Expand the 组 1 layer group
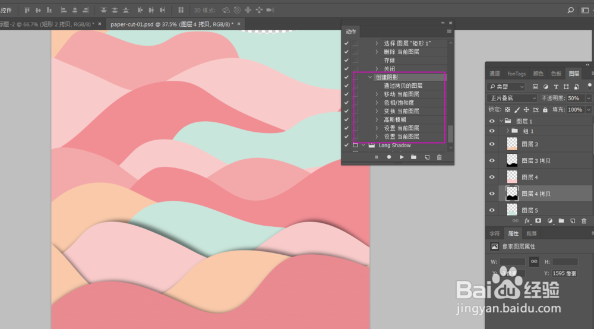594x329 pixels. 508,131
